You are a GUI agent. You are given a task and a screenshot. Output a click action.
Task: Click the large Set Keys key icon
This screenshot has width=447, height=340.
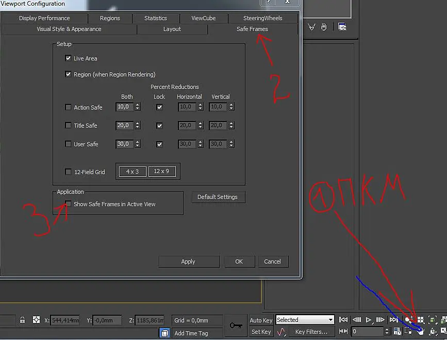236,326
